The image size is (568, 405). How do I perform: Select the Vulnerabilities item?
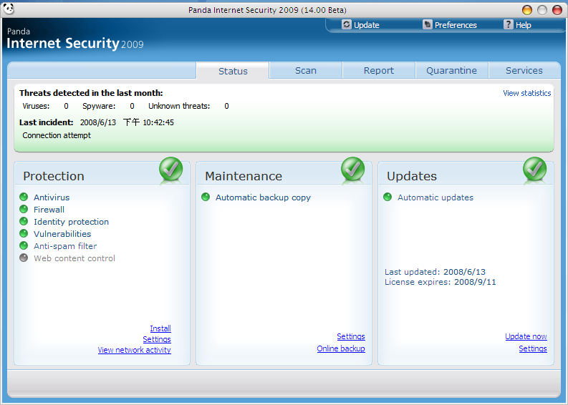(62, 234)
